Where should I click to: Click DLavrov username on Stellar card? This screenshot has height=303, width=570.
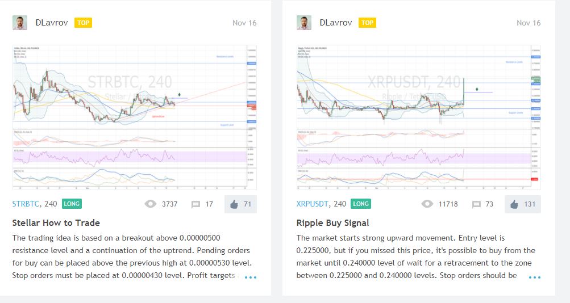(x=52, y=23)
